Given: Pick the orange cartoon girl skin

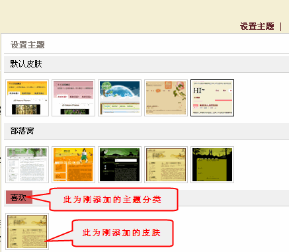Looking at the screenshot, I should [73, 165].
